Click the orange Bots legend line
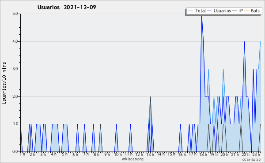Viewport: 265px width, 163px height. [246, 11]
